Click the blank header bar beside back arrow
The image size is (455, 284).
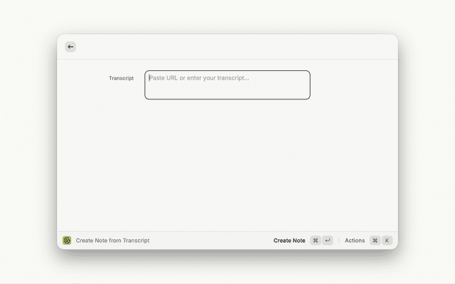[x=227, y=47]
